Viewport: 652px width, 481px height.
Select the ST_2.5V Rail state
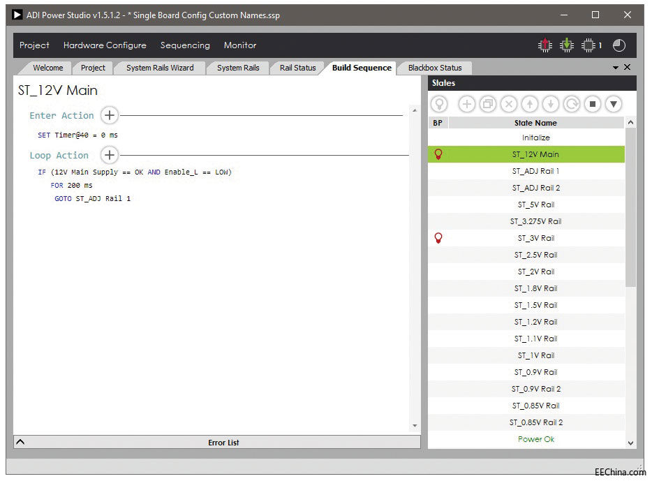pyautogui.click(x=526, y=255)
